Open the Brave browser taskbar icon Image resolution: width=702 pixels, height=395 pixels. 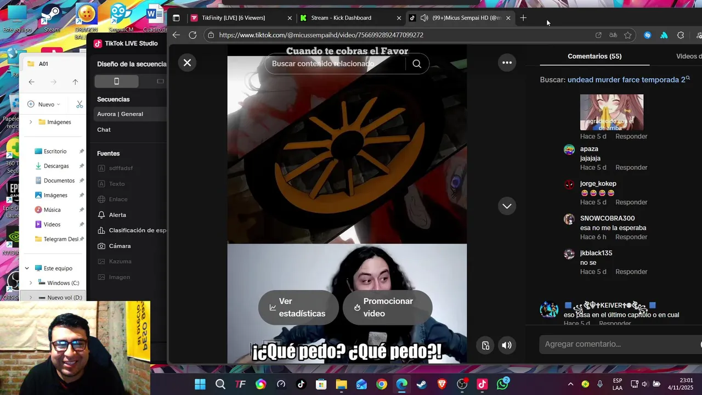(442, 384)
